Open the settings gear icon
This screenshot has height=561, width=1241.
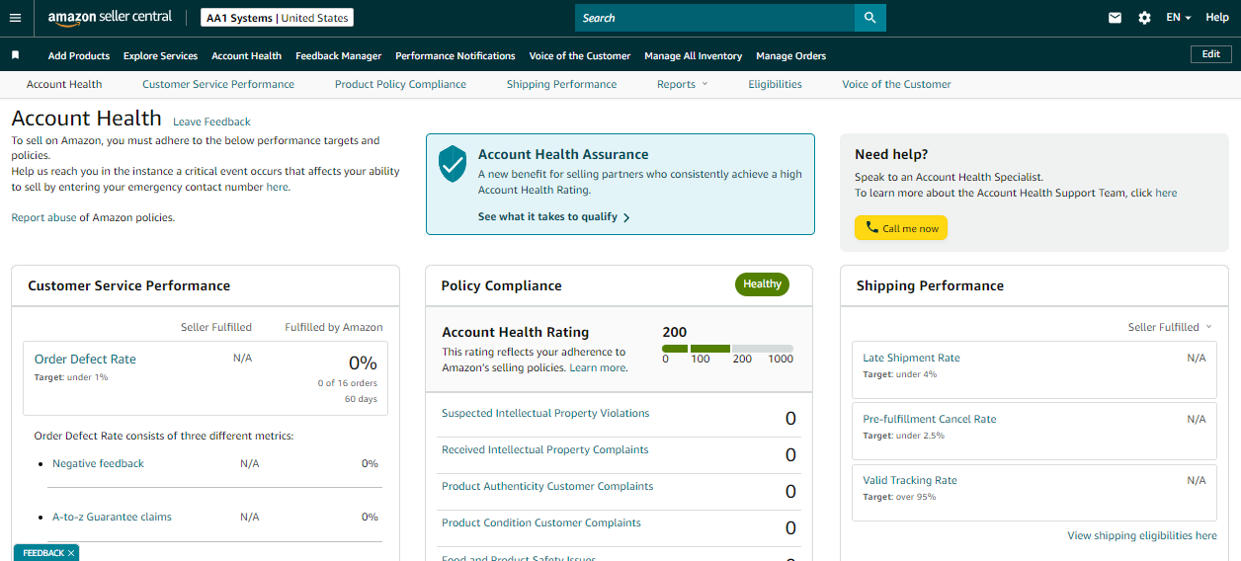[1144, 18]
